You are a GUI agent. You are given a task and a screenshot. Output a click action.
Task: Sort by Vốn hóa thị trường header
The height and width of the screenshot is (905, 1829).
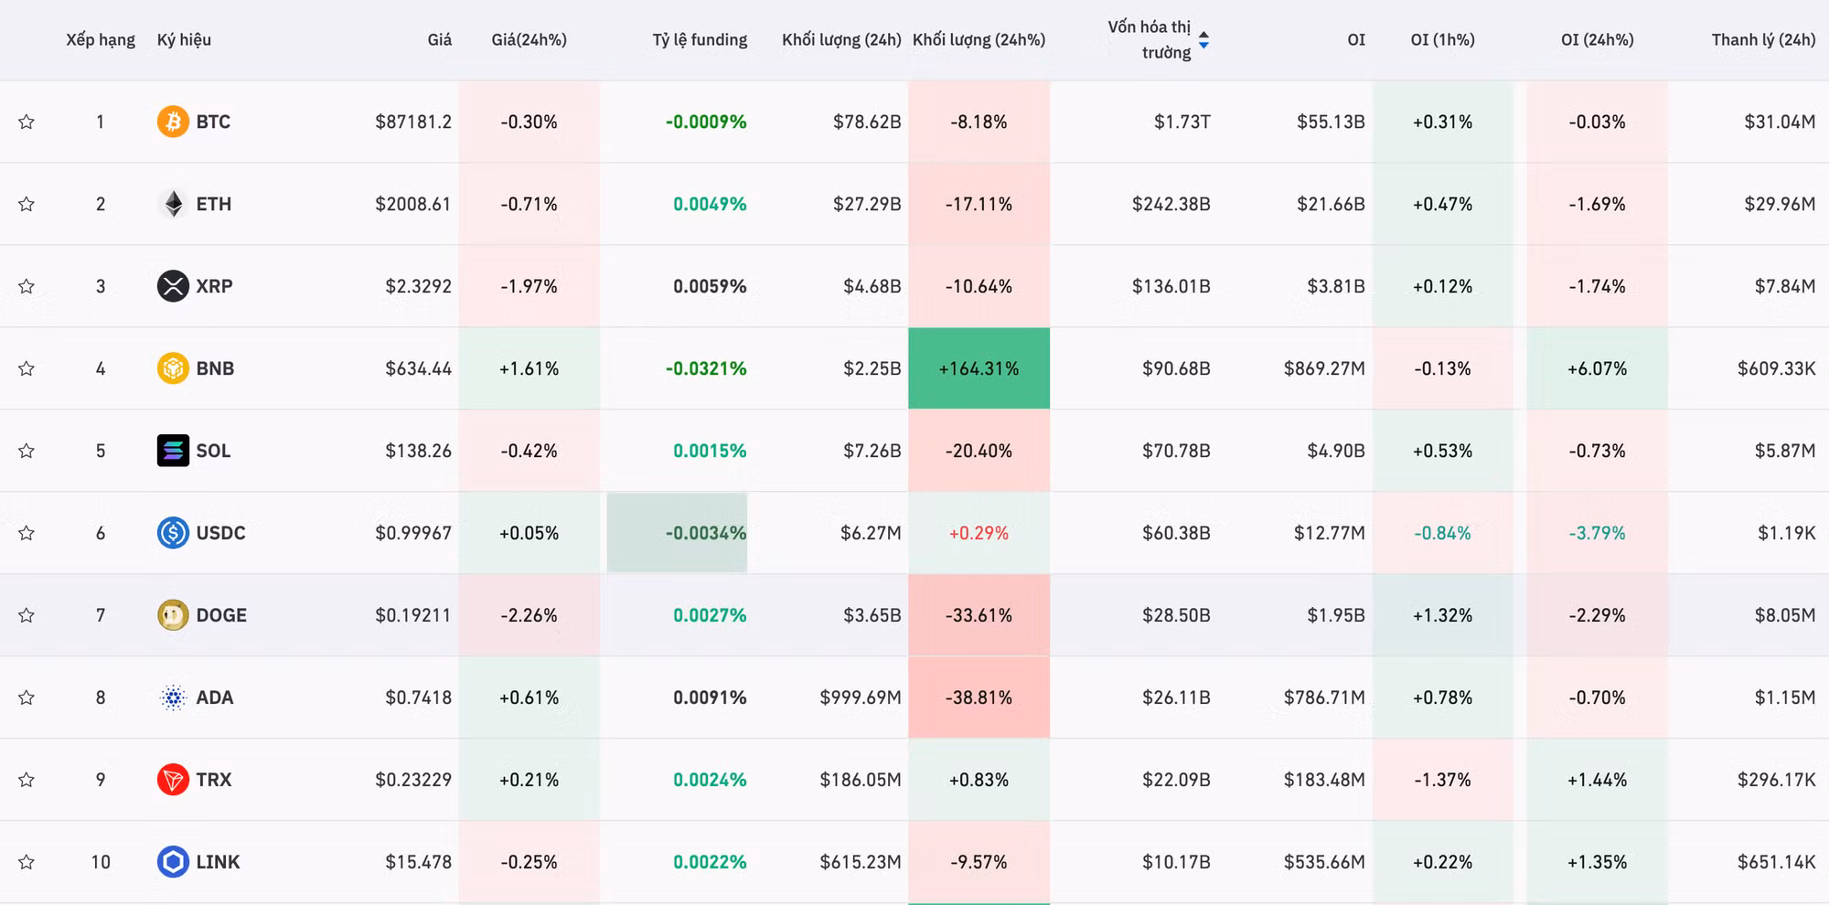coord(1150,40)
